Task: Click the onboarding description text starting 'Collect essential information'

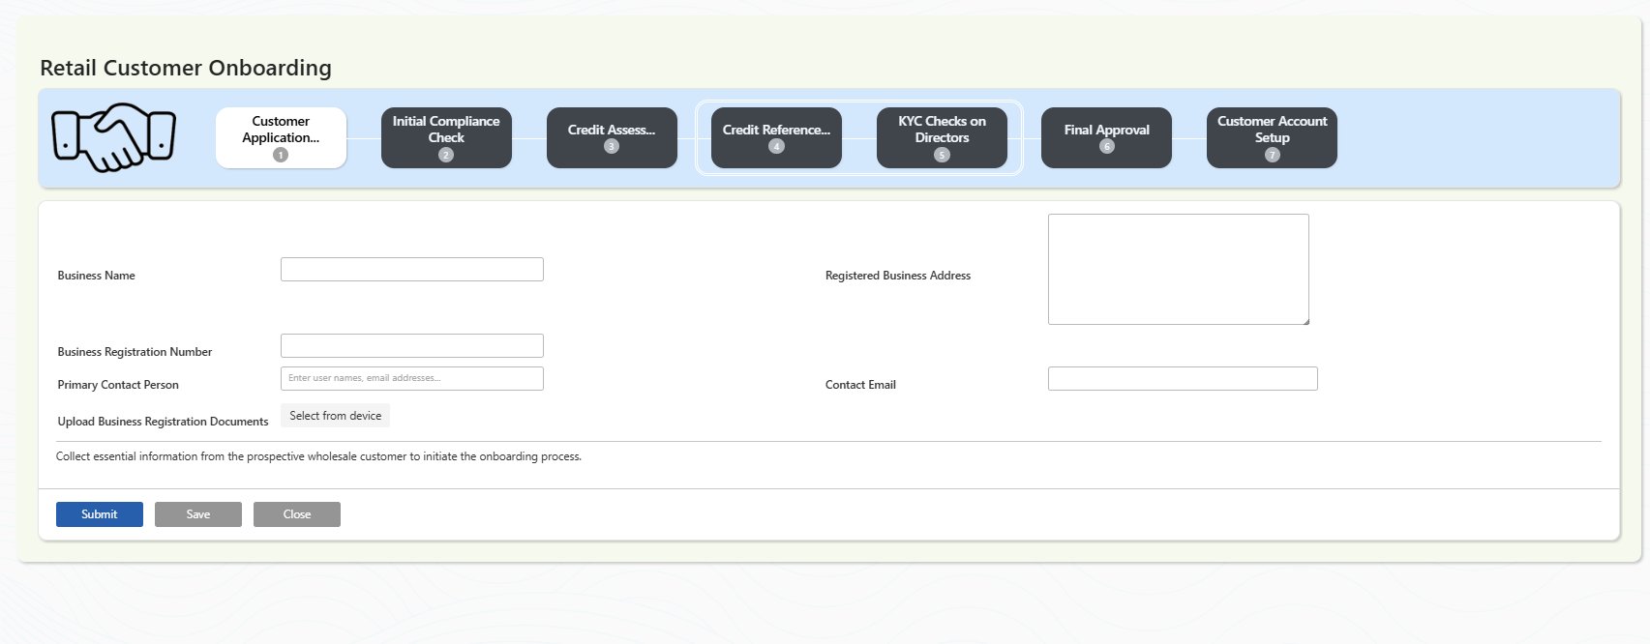Action: (x=318, y=456)
